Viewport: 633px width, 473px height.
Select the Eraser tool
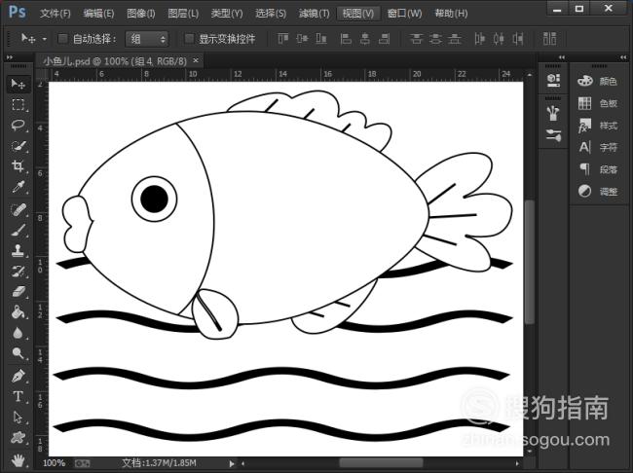[19, 291]
